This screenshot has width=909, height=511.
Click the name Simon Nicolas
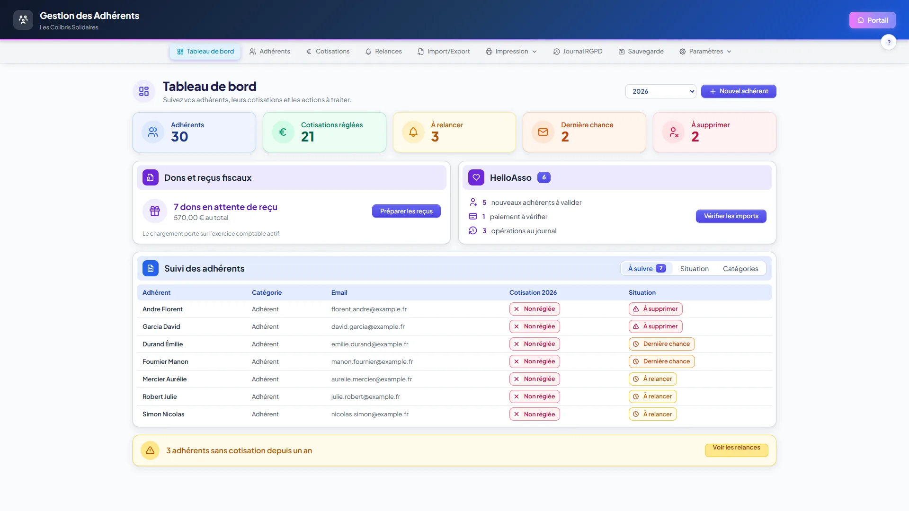pyautogui.click(x=163, y=414)
